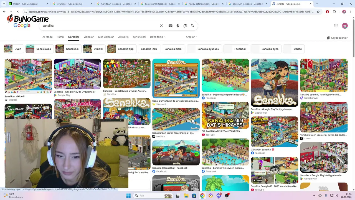Switch to the Yer siteleri tab
Image resolution: width=355 pixels, height=200 pixels.
[139, 37]
